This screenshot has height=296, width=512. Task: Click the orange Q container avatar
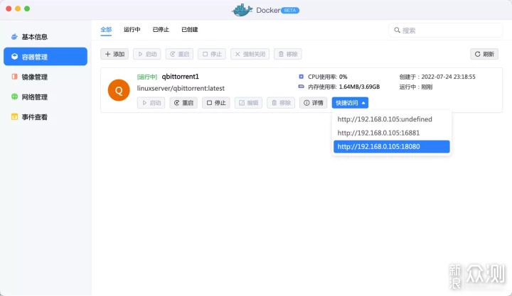119,90
